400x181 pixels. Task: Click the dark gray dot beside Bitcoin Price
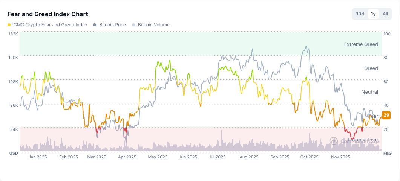pos(95,25)
